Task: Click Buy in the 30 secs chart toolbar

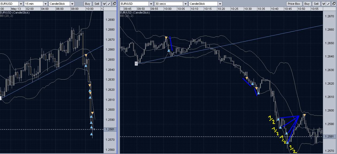Action: 307,4
